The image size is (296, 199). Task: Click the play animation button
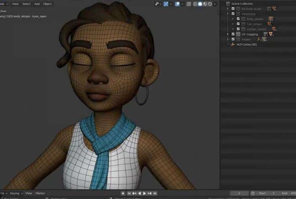(x=144, y=193)
